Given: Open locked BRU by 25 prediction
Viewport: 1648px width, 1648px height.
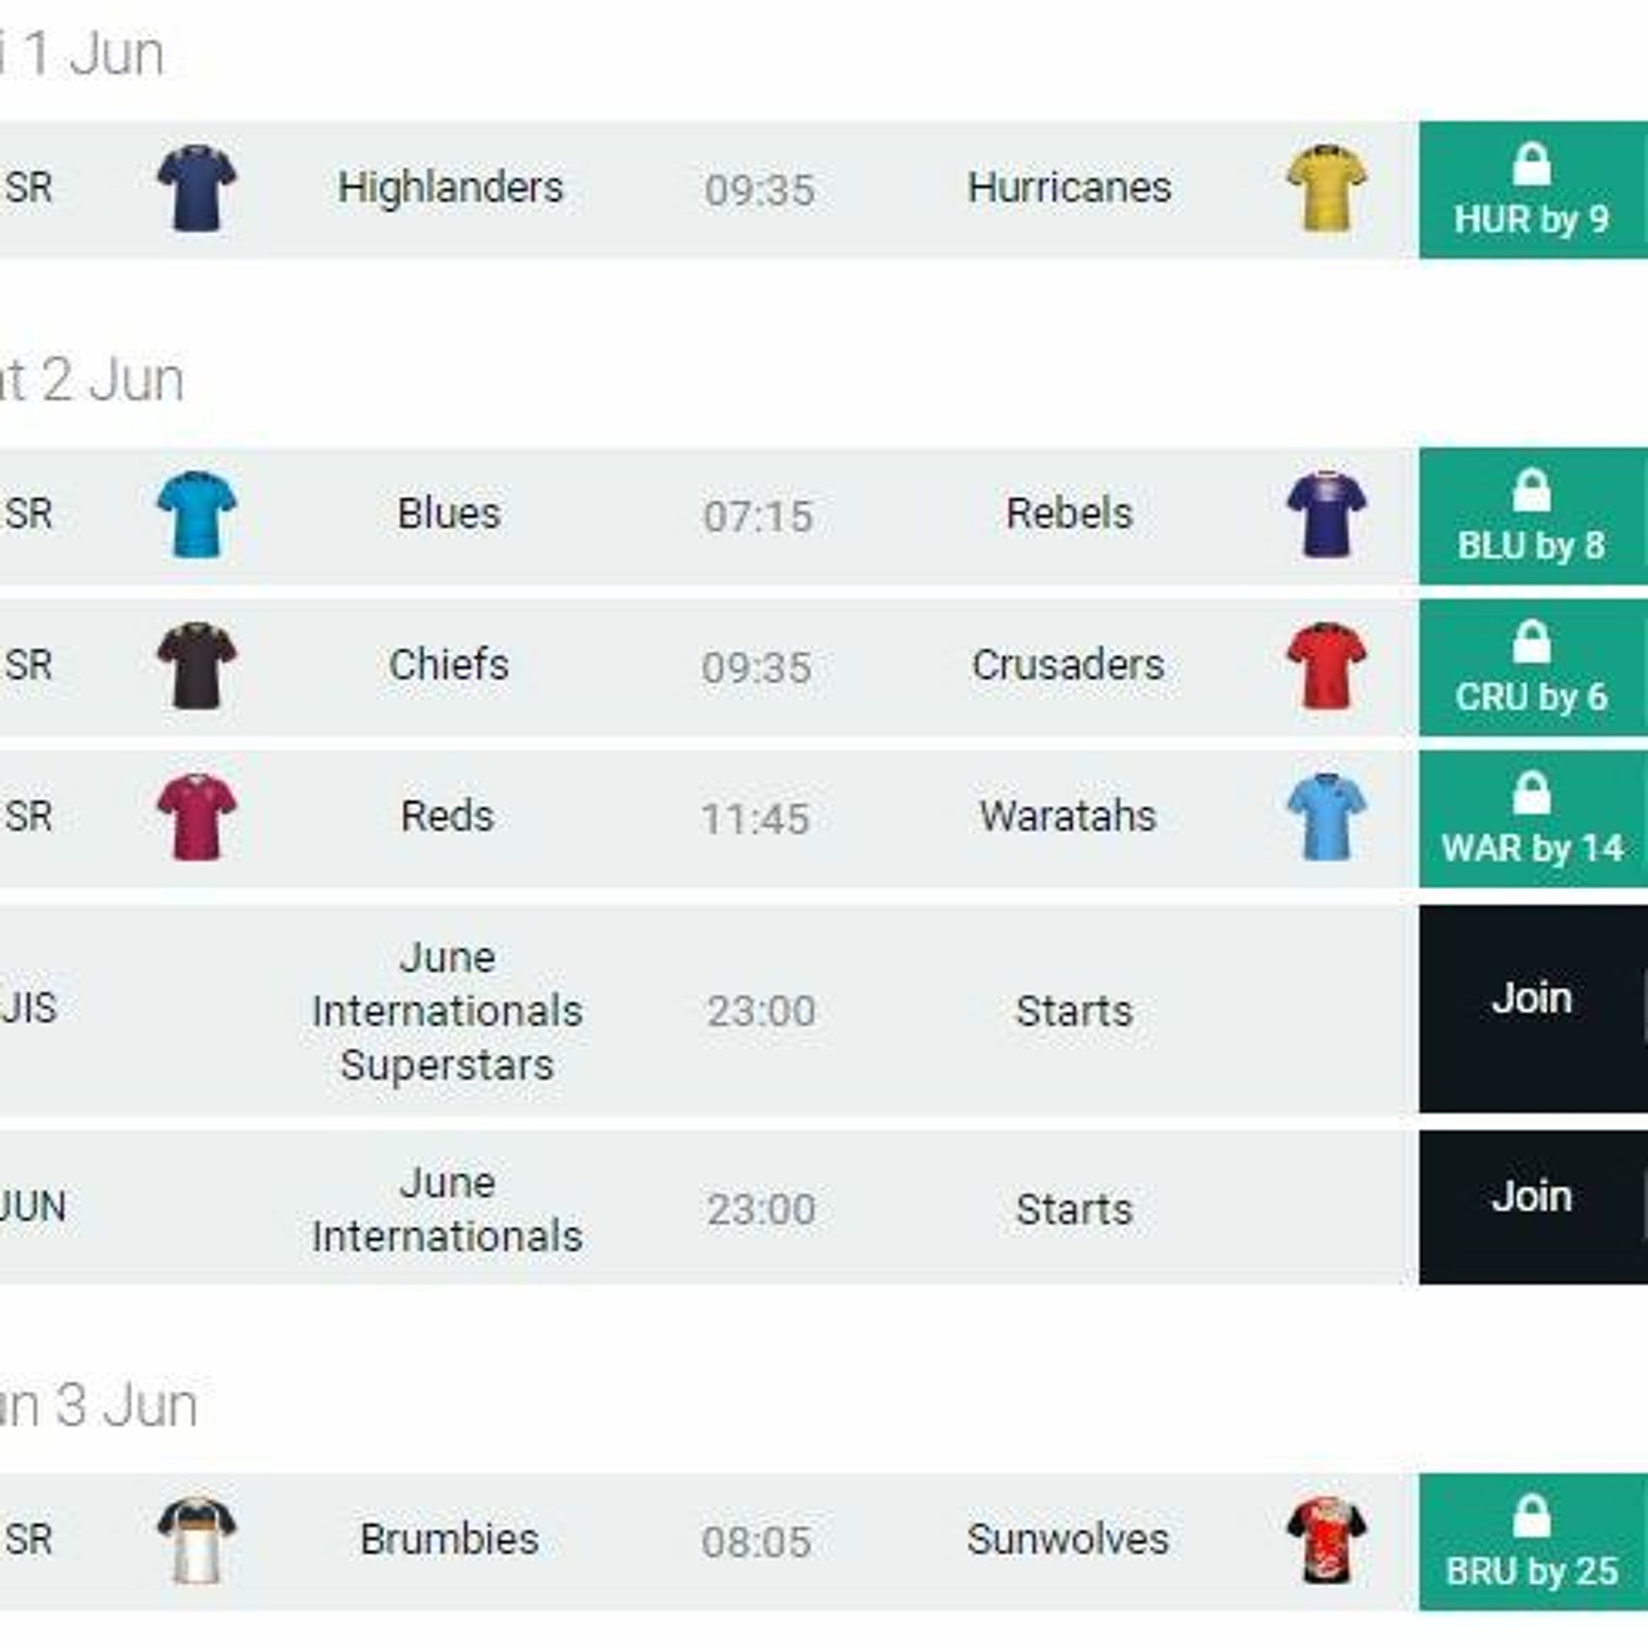Looking at the screenshot, I should 1533,1541.
